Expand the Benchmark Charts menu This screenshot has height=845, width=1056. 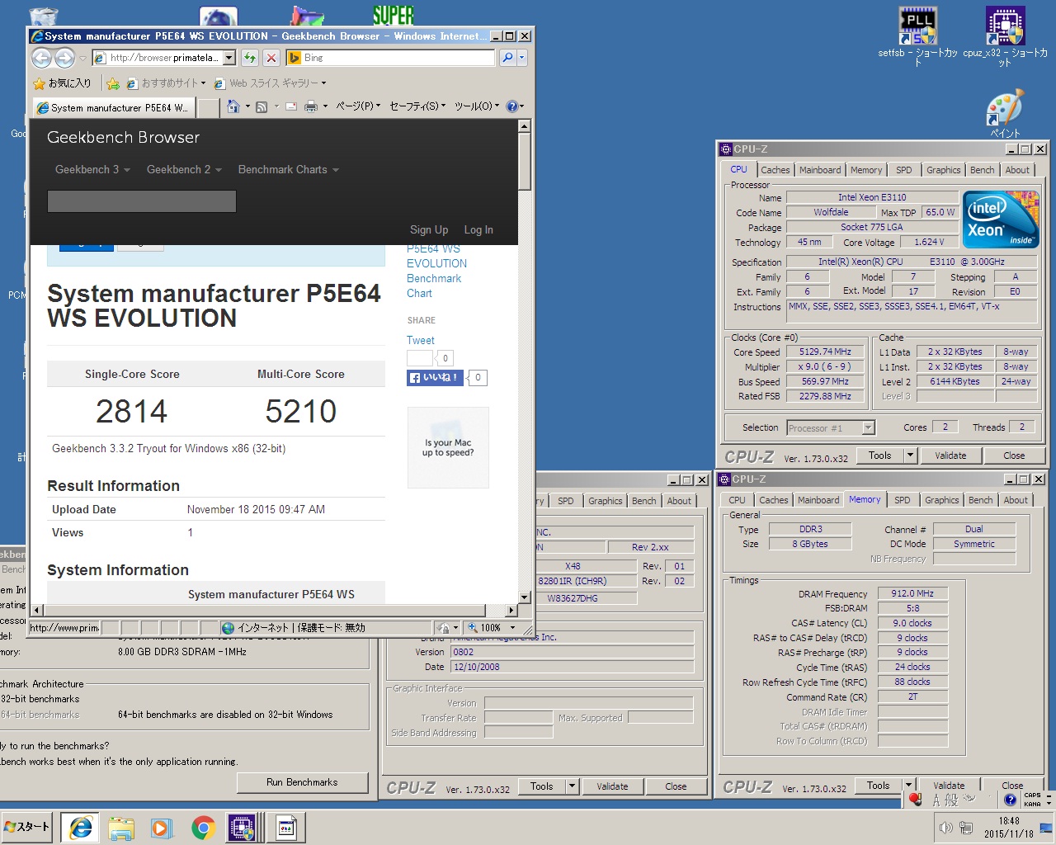pos(288,169)
